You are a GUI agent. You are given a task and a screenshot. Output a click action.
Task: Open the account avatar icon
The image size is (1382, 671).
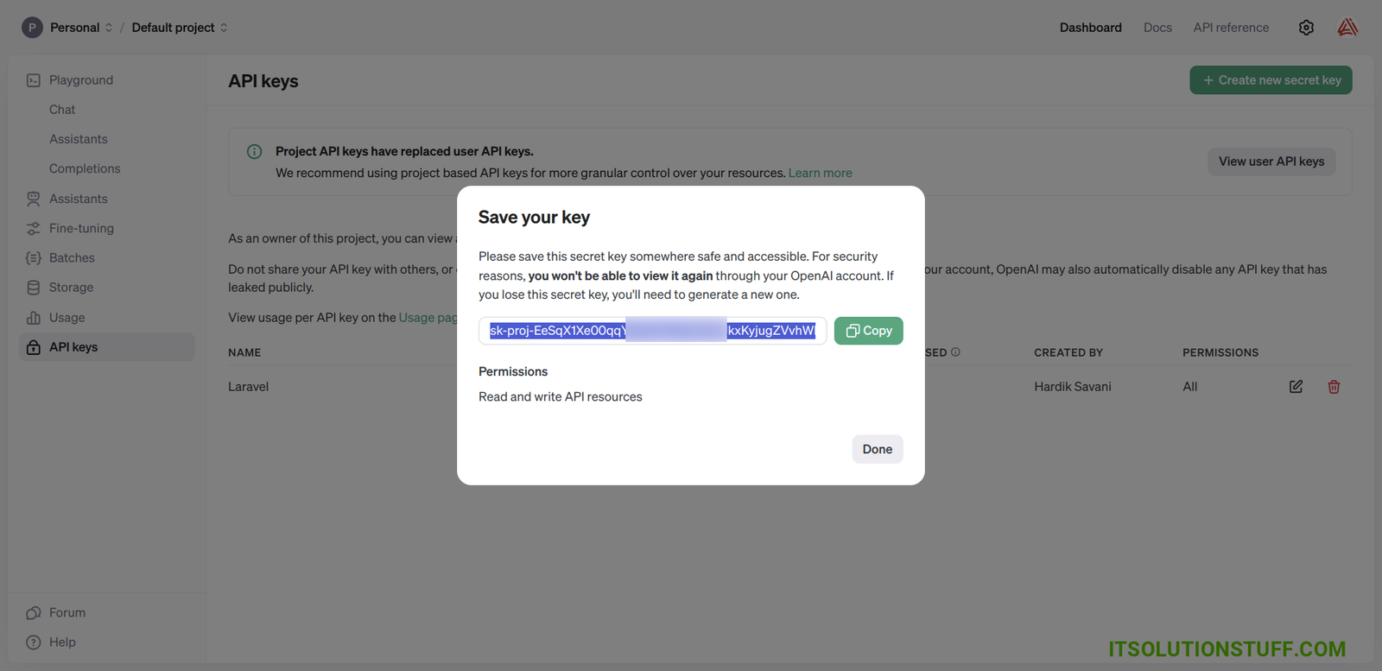(1347, 28)
